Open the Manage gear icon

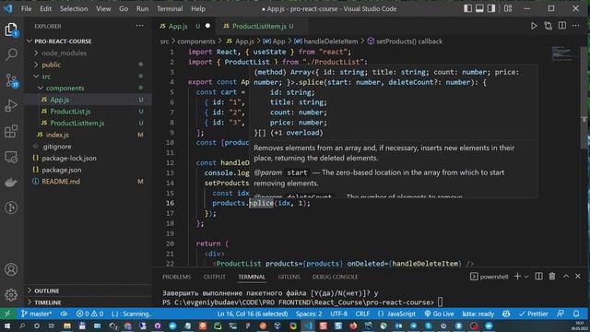pos(11,294)
